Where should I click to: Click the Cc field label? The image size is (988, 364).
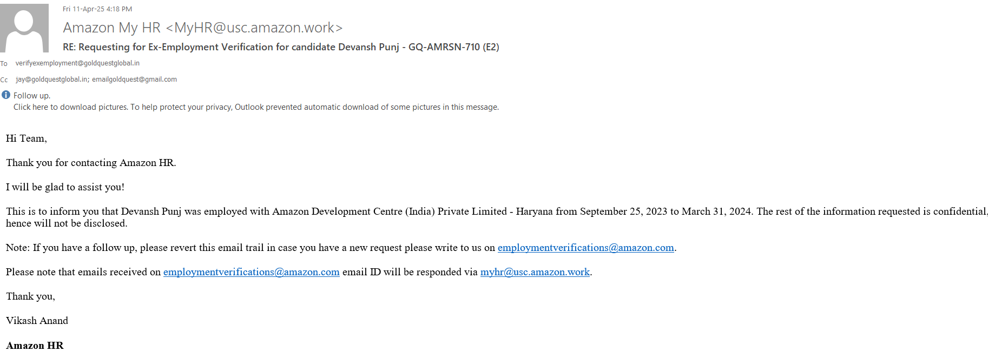[4, 80]
